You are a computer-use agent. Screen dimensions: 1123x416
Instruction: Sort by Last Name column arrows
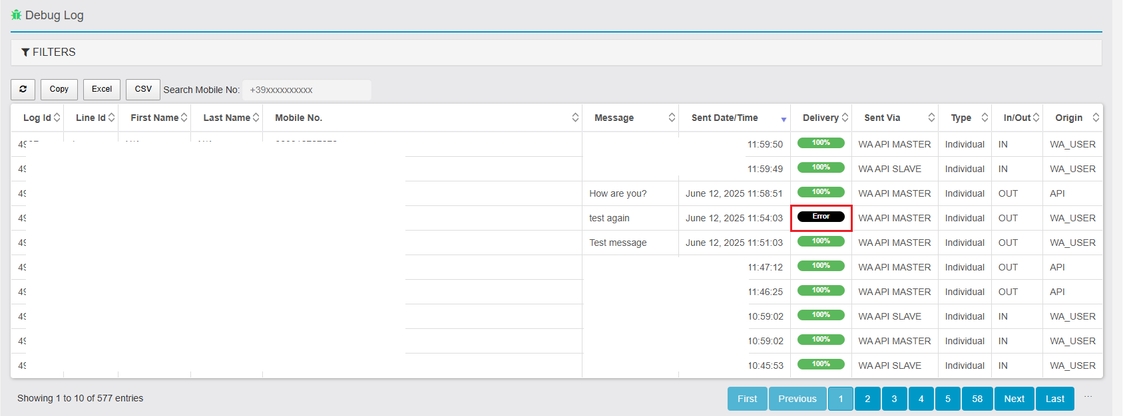point(256,118)
